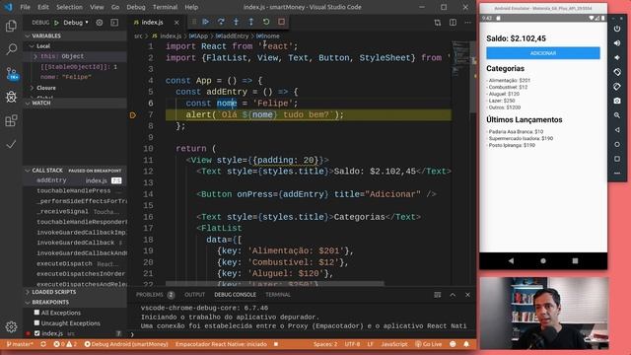Clear the debug console output
The height and width of the screenshot is (355, 631).
pyautogui.click(x=438, y=295)
